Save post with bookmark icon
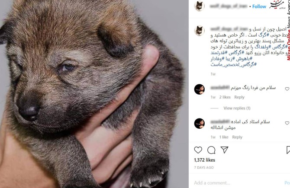 (x=288, y=150)
